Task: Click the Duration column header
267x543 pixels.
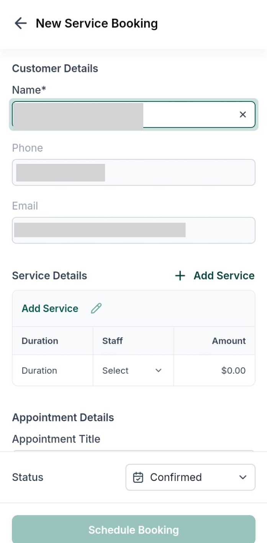Action: (40, 341)
